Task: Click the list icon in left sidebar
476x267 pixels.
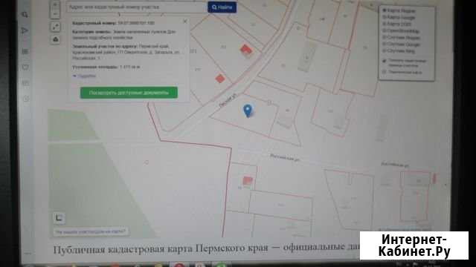Action: tap(25, 51)
